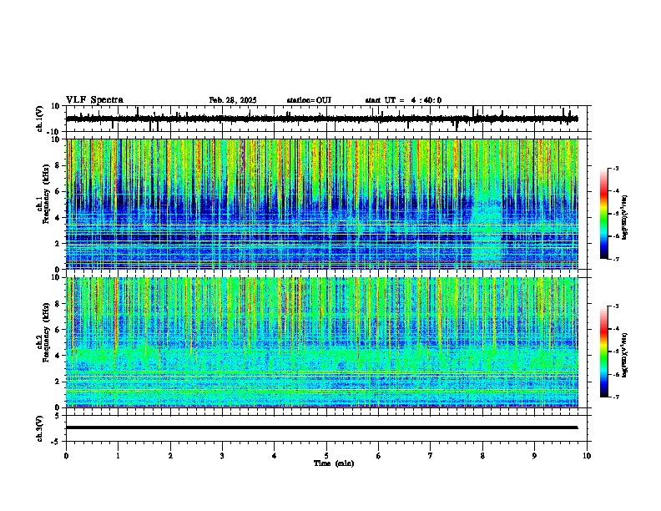The height and width of the screenshot is (511, 661).
Task: Click time axis tick label "9"
Action: (534, 456)
